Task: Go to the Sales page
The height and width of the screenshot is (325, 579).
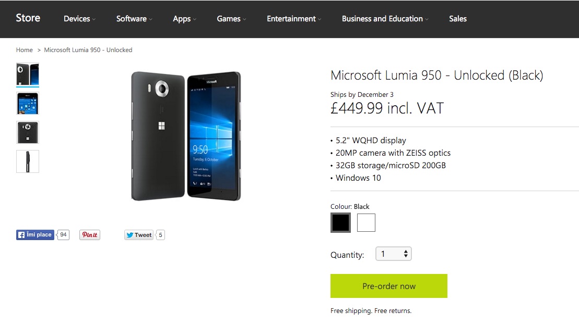Action: (x=458, y=19)
